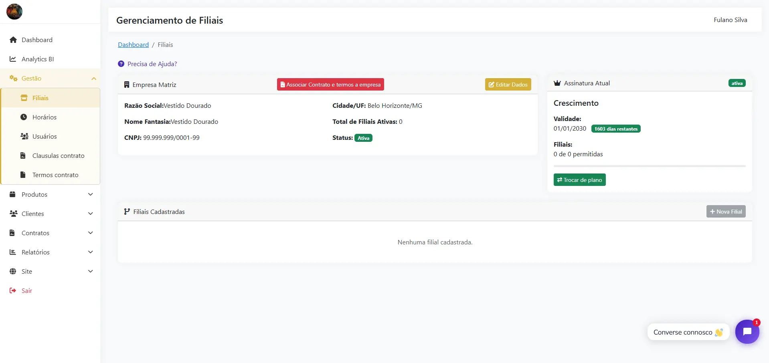This screenshot has height=363, width=769.
Task: Click the Empresa Matriz building icon
Action: 127,85
